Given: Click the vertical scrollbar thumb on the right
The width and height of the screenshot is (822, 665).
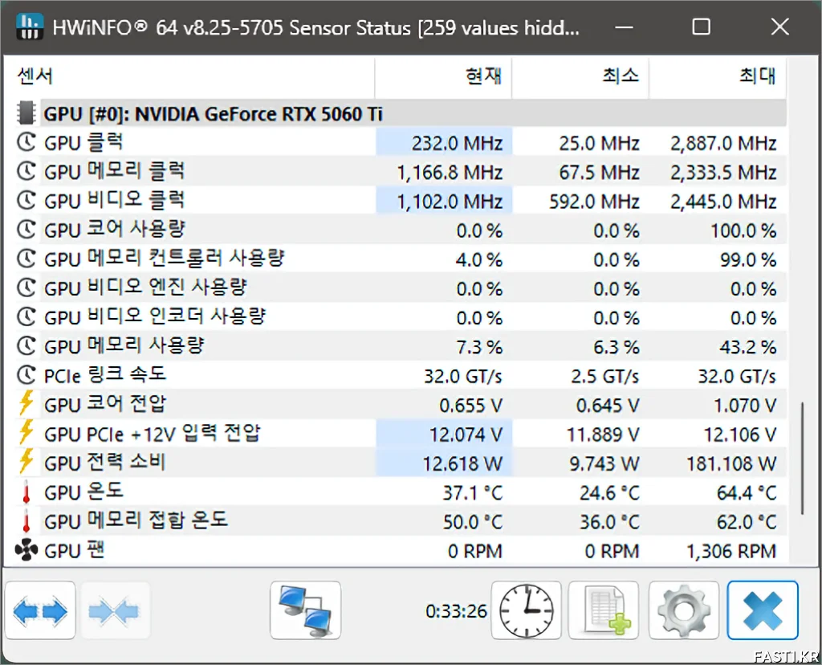Looking at the screenshot, I should tap(802, 458).
